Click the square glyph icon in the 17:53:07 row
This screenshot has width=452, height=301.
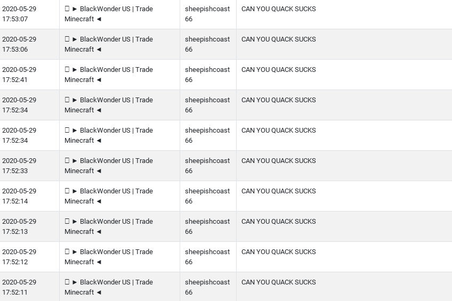click(x=67, y=9)
